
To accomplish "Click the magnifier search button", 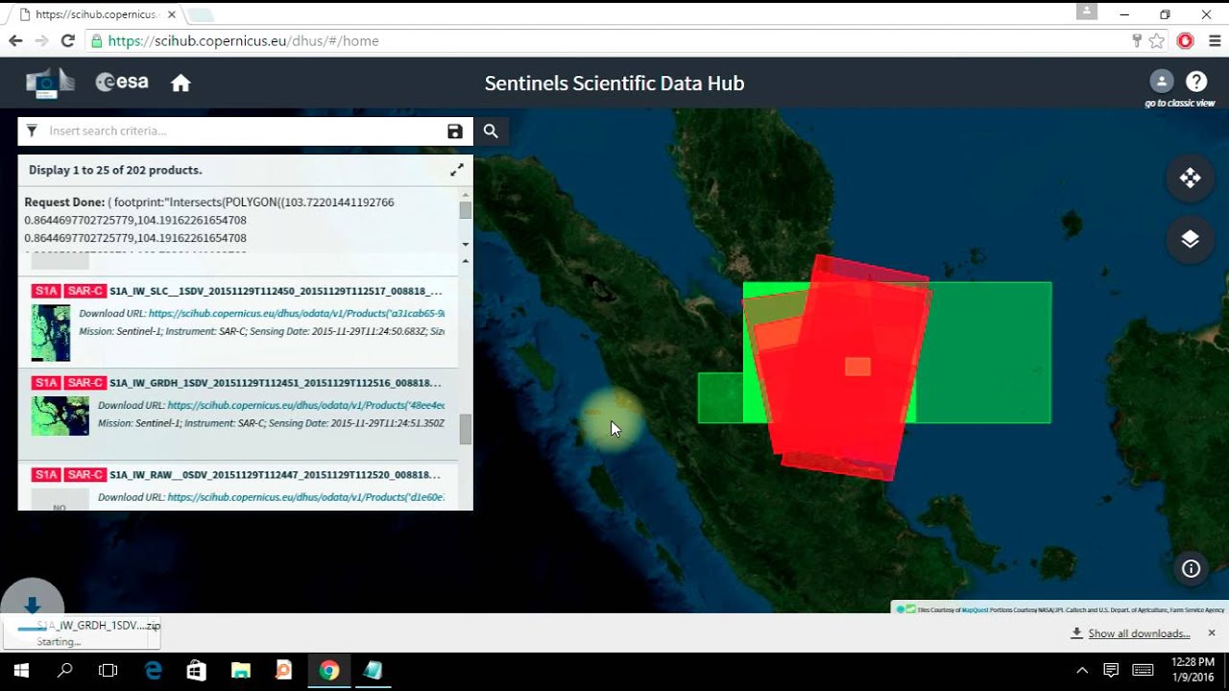I will [x=491, y=131].
